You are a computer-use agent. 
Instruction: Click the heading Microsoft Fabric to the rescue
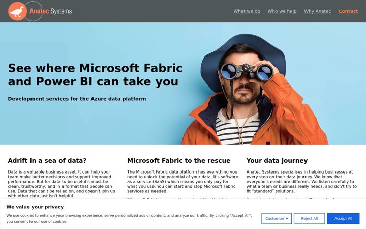pyautogui.click(x=178, y=160)
